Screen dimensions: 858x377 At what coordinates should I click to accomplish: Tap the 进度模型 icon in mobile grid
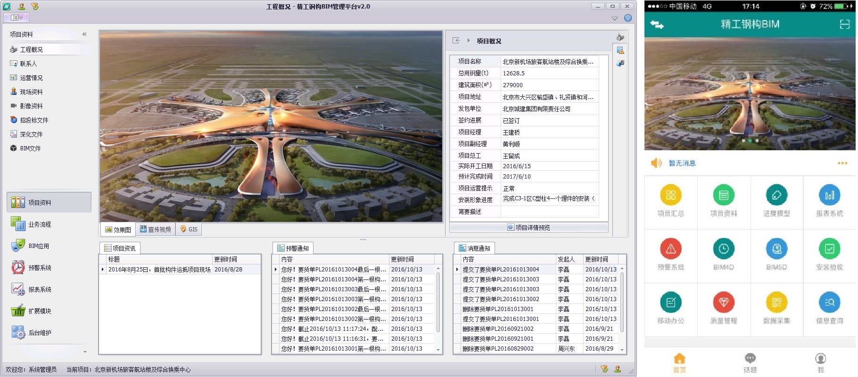click(x=776, y=195)
